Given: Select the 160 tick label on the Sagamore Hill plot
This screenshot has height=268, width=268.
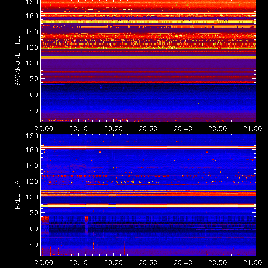Looking at the screenshot, I should (x=32, y=16).
